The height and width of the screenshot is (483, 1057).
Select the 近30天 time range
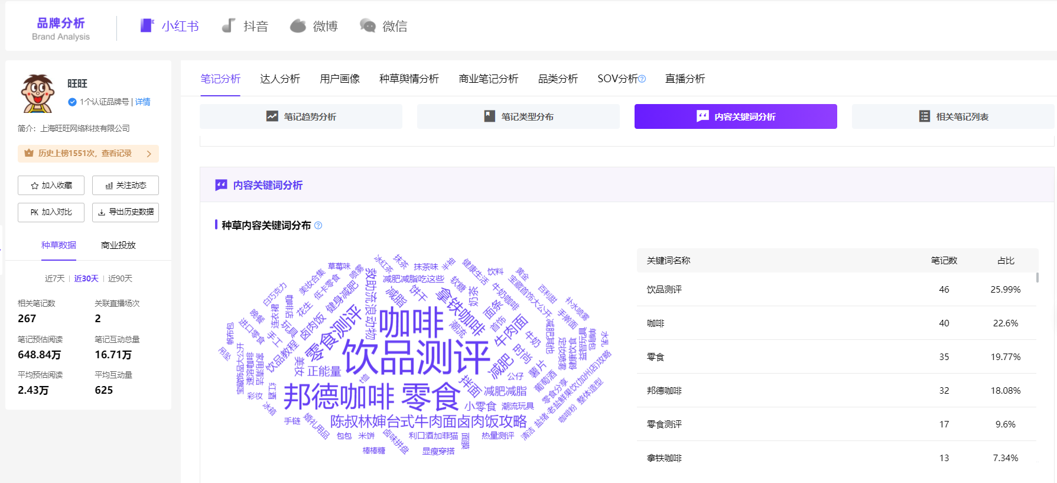click(86, 278)
